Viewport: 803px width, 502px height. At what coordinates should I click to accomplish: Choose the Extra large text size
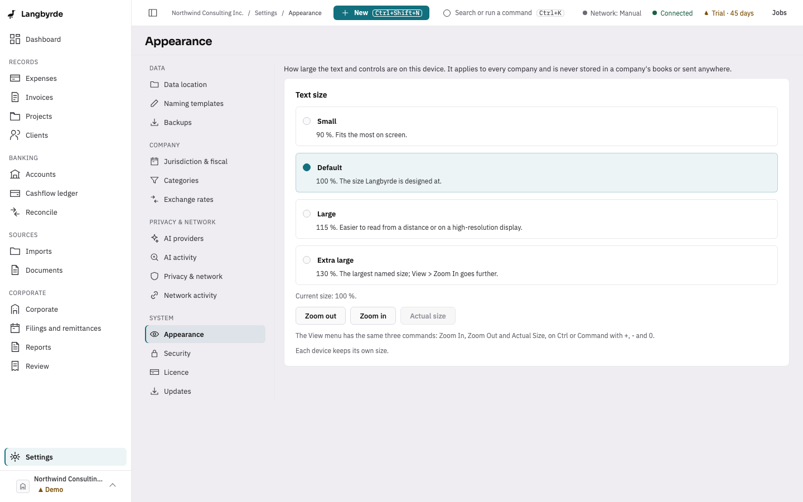tap(536, 266)
